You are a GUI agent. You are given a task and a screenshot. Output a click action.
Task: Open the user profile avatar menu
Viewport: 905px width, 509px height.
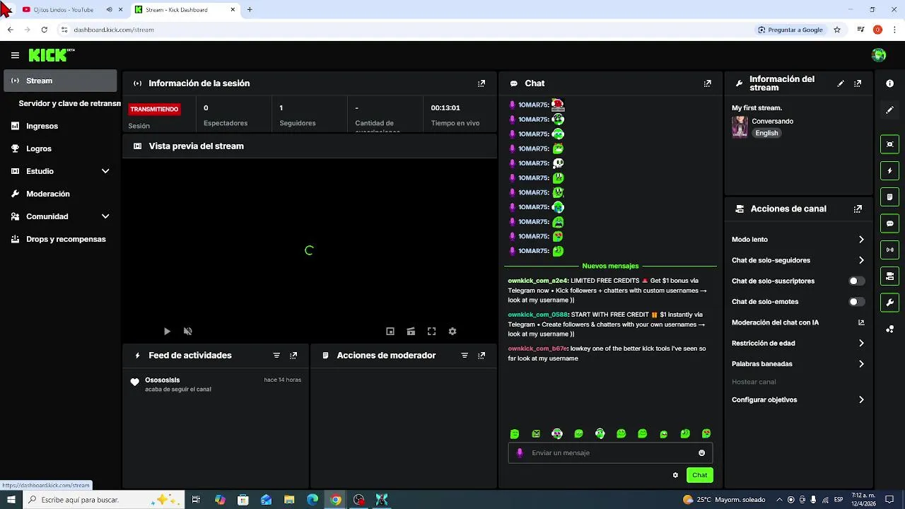[x=879, y=55]
